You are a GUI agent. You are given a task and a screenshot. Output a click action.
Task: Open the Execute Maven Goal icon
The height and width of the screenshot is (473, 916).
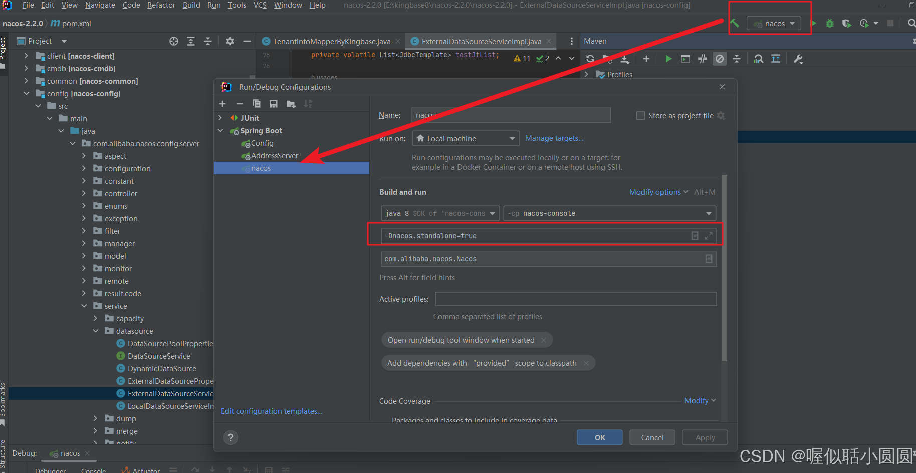685,59
